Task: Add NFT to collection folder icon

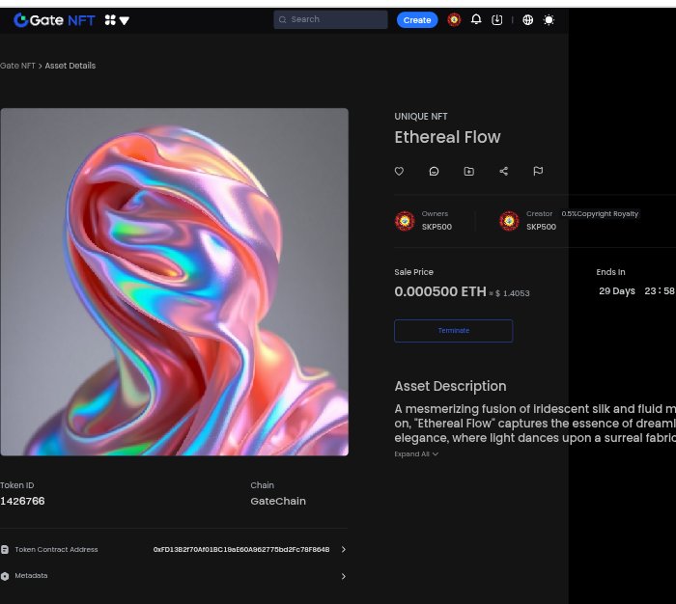Action: 469,171
